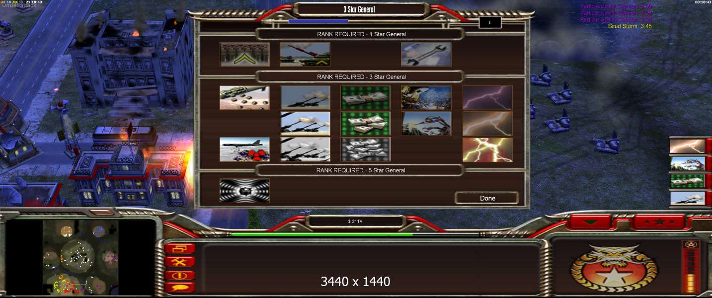Choose the second-level Artillery Barrage icon

305,124
